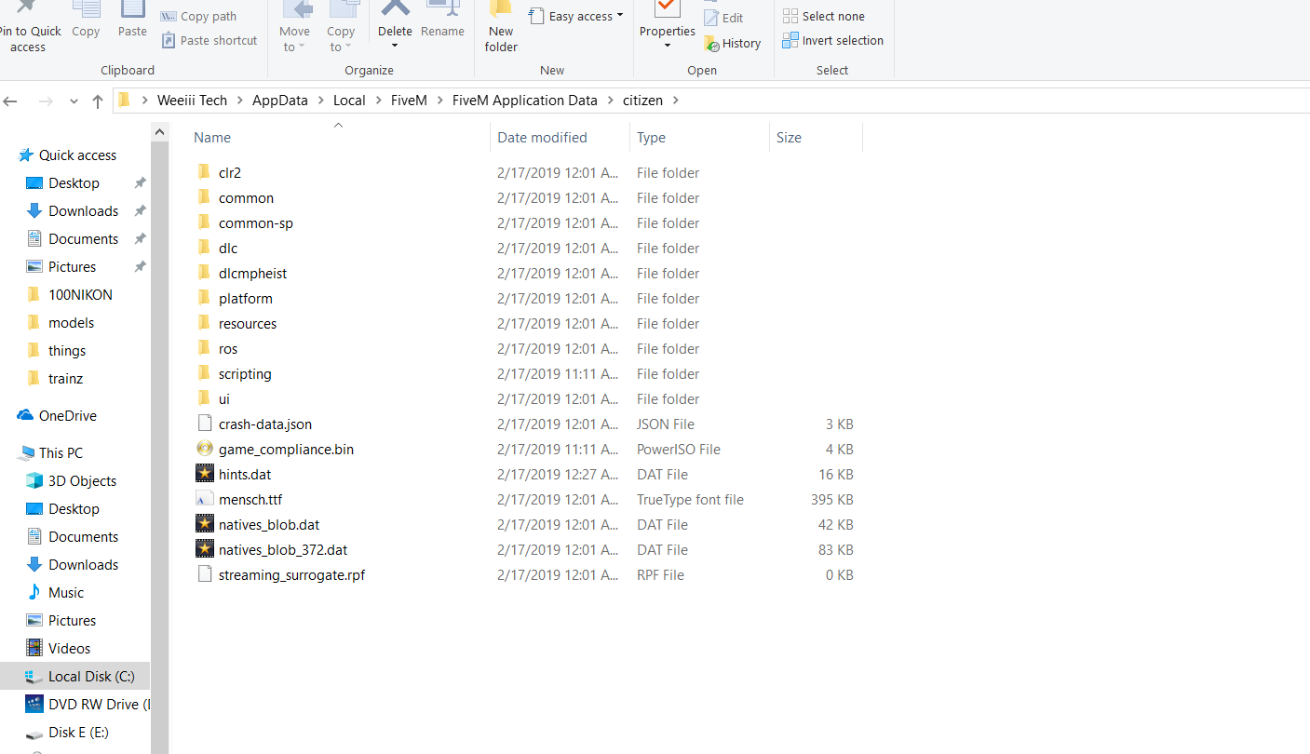Select the hints.dat file icon
Image resolution: width=1310 pixels, height=754 pixels.
click(205, 474)
